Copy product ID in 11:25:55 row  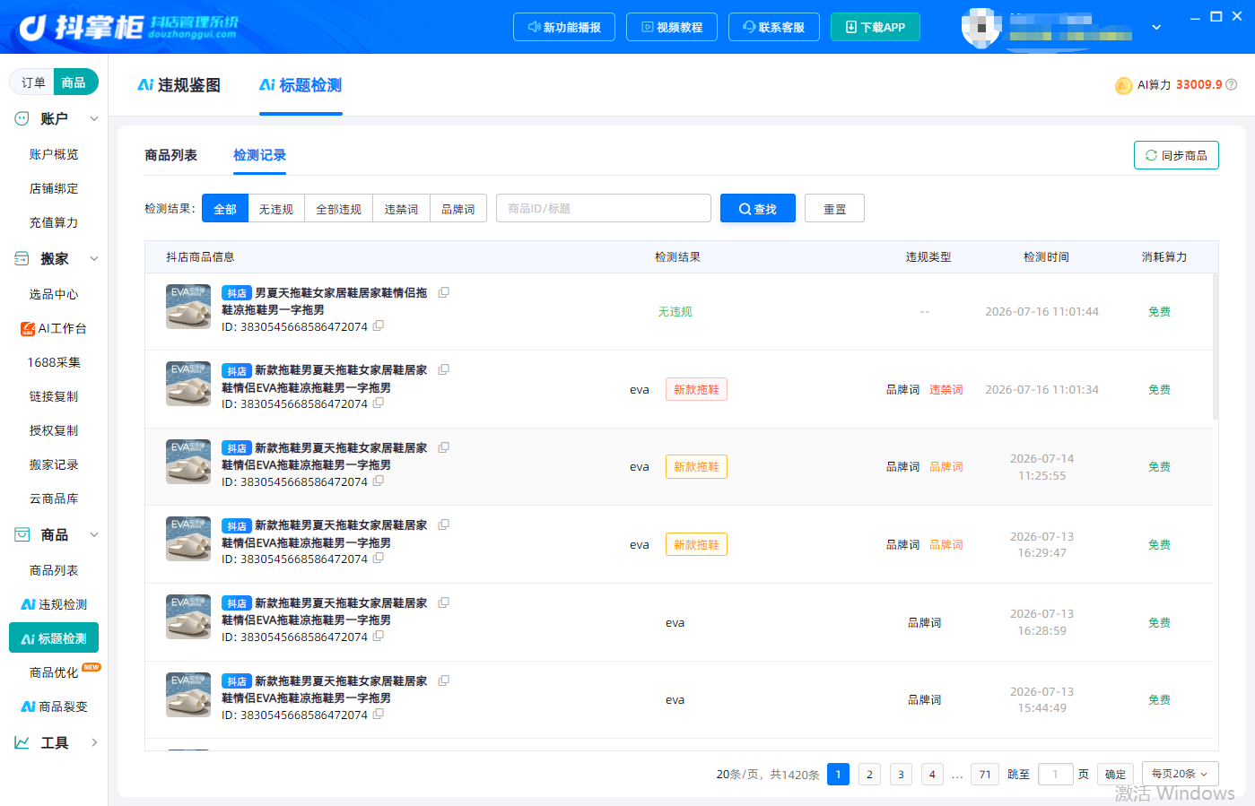point(379,481)
